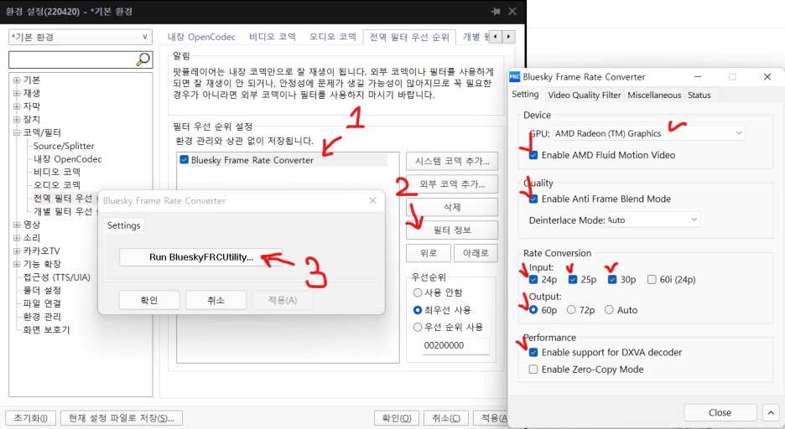Expand the 기본 tree node
The image size is (785, 429).
pos(17,80)
